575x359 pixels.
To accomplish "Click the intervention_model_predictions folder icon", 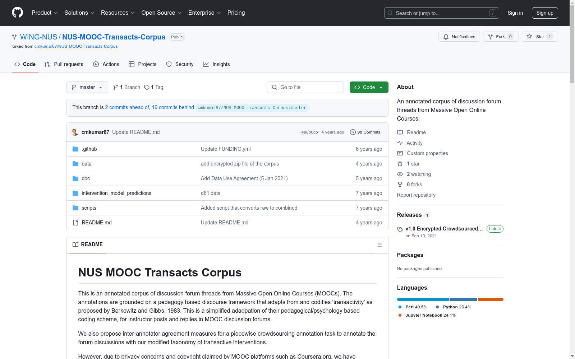I will tap(75, 193).
